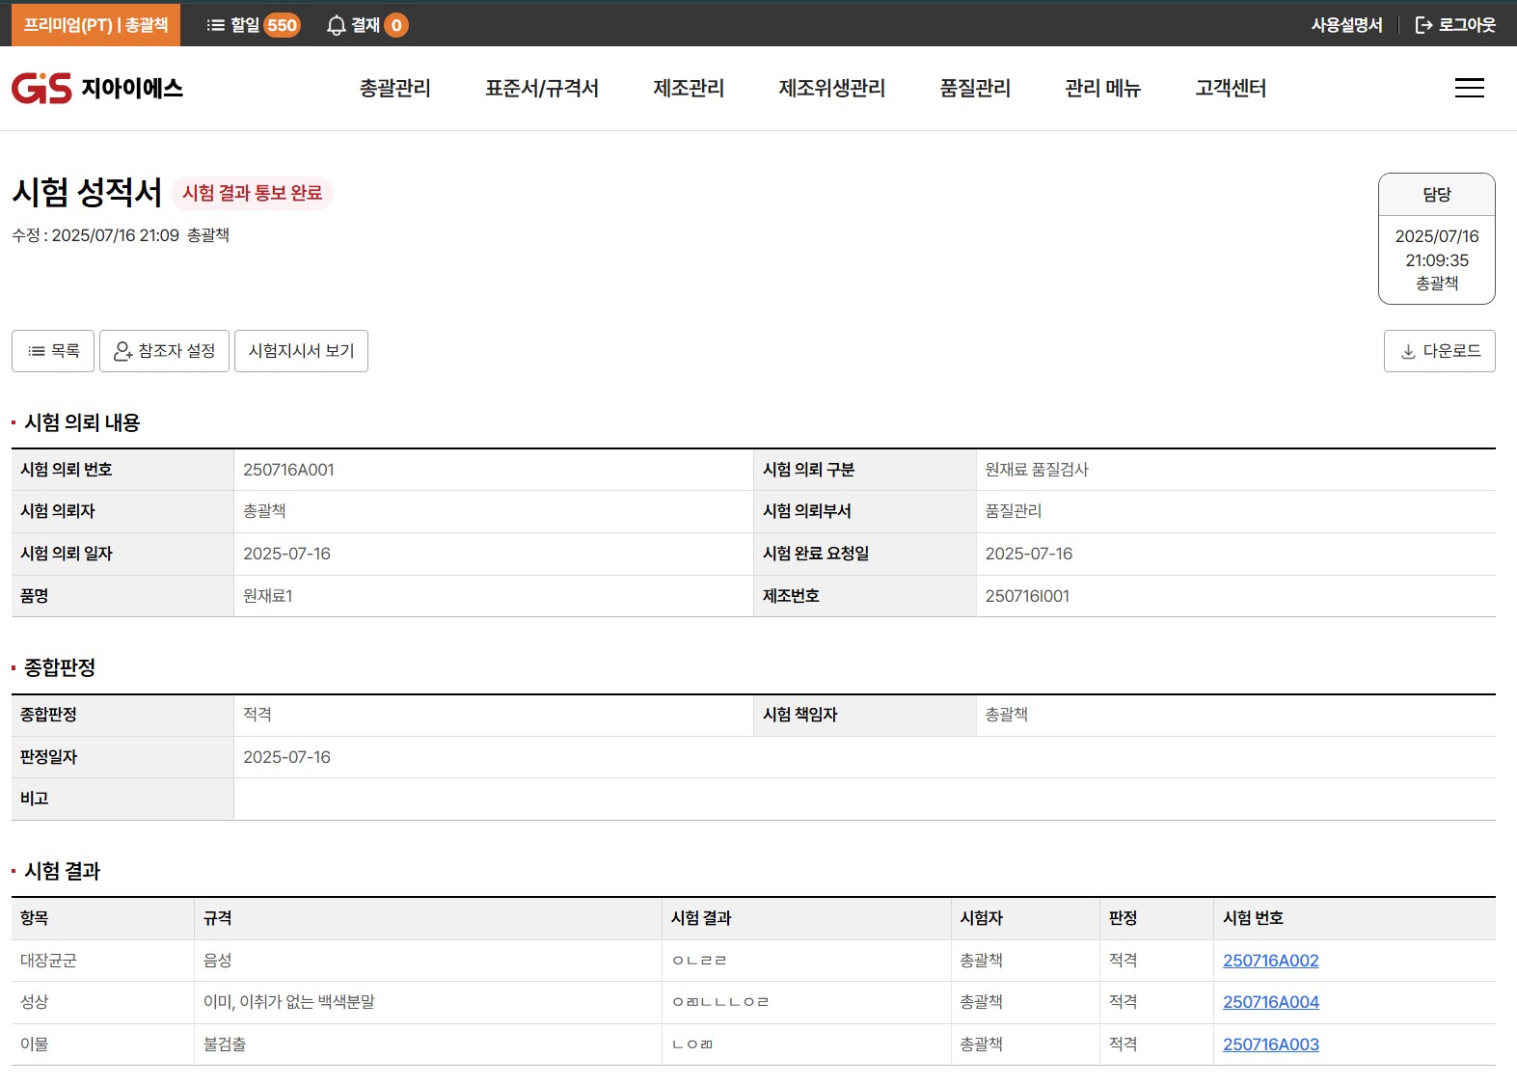Click the 참조자 설정 button
The width and height of the screenshot is (1517, 1085).
click(164, 351)
